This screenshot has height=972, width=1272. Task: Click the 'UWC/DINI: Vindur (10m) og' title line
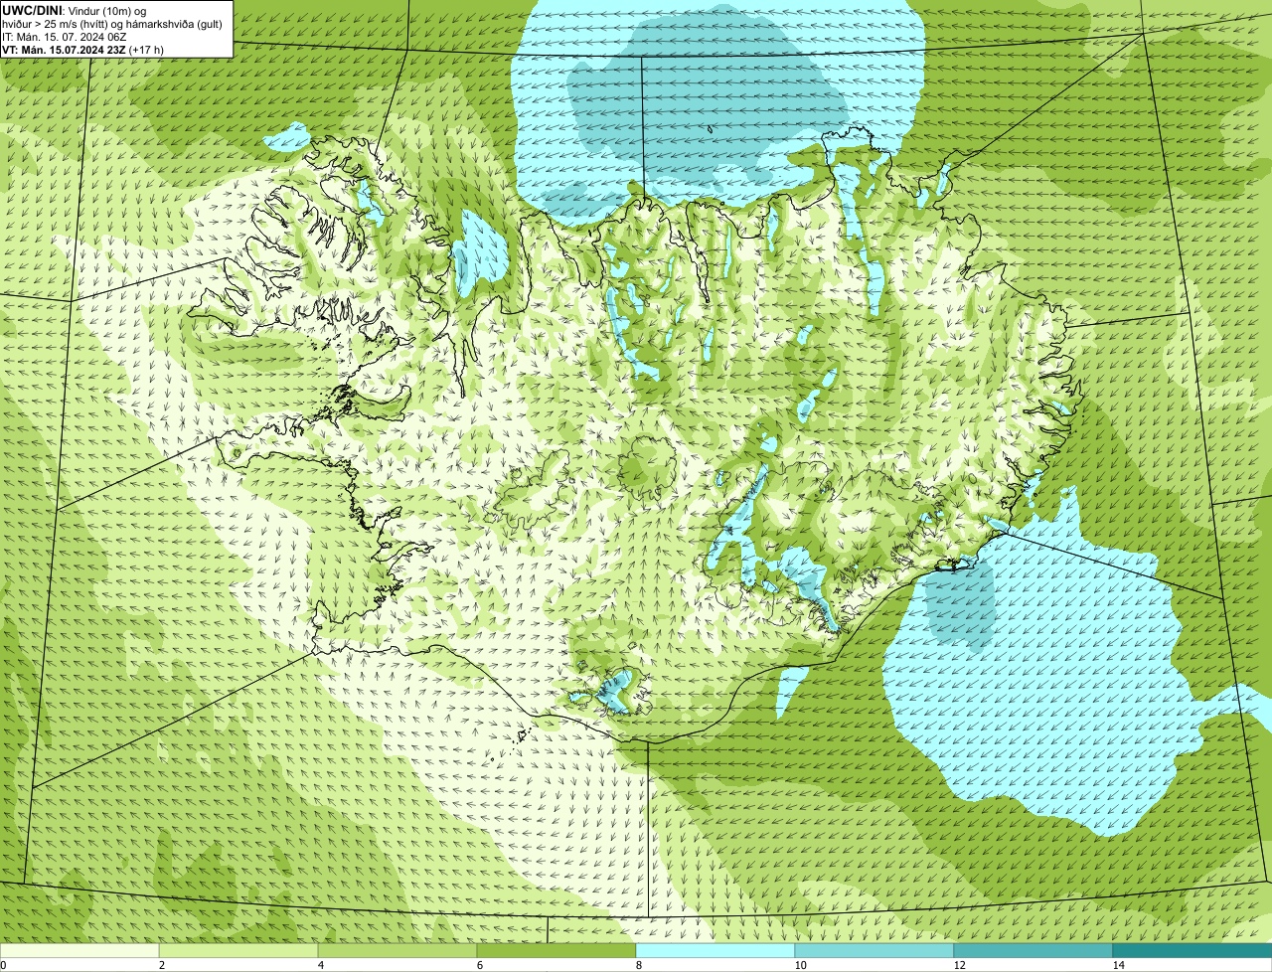click(75, 10)
